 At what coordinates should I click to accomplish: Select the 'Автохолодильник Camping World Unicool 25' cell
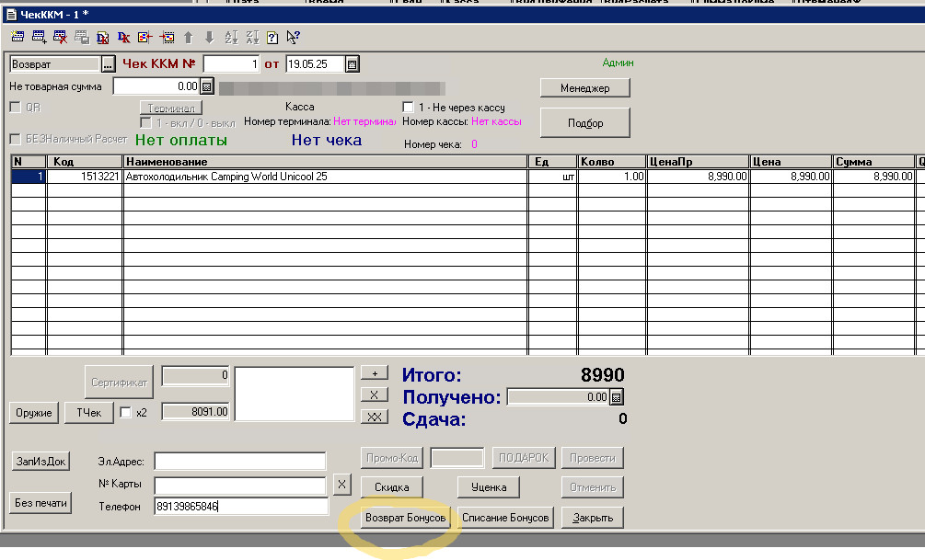(325, 177)
